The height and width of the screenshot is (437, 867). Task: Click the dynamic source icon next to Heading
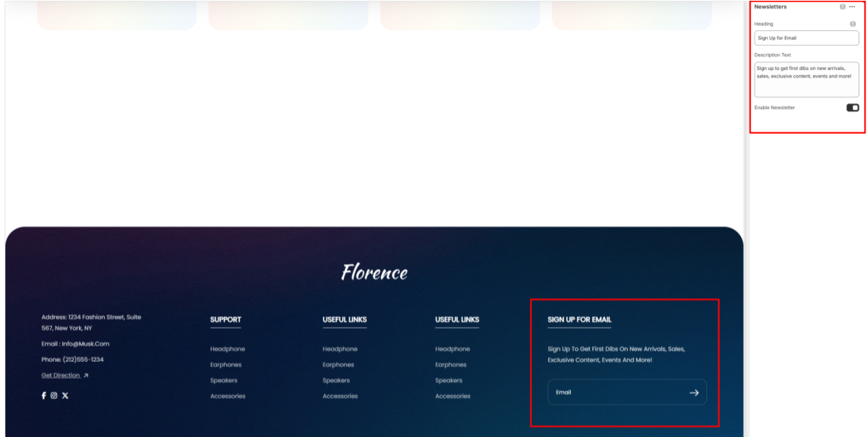tap(853, 24)
